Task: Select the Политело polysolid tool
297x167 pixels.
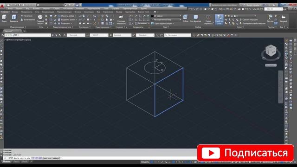Action: [26, 16]
